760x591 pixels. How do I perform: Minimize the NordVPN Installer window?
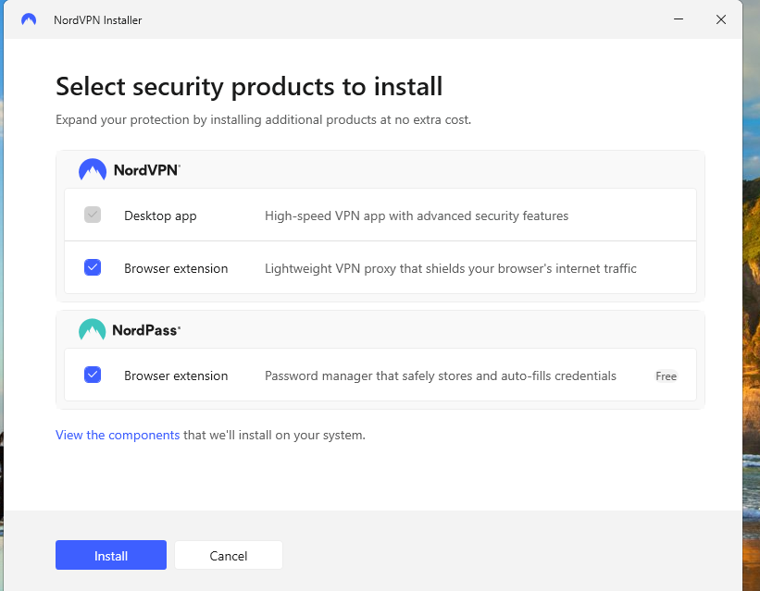tap(679, 19)
